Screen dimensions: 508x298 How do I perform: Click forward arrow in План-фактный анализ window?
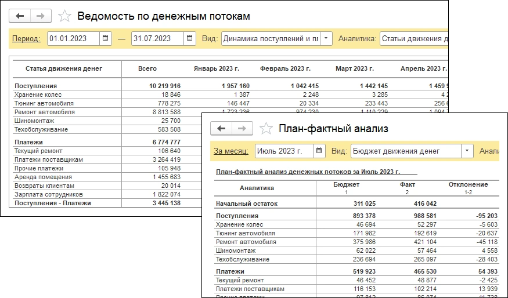click(242, 128)
